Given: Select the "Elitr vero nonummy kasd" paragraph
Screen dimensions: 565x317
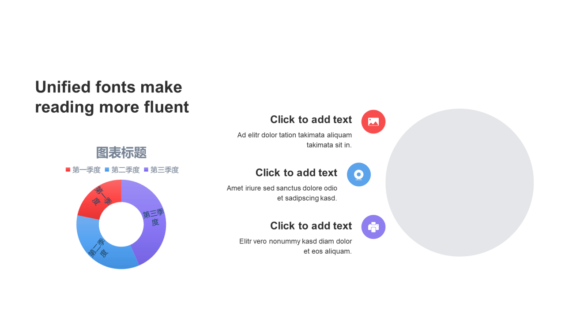Looking at the screenshot, I should coord(295,246).
